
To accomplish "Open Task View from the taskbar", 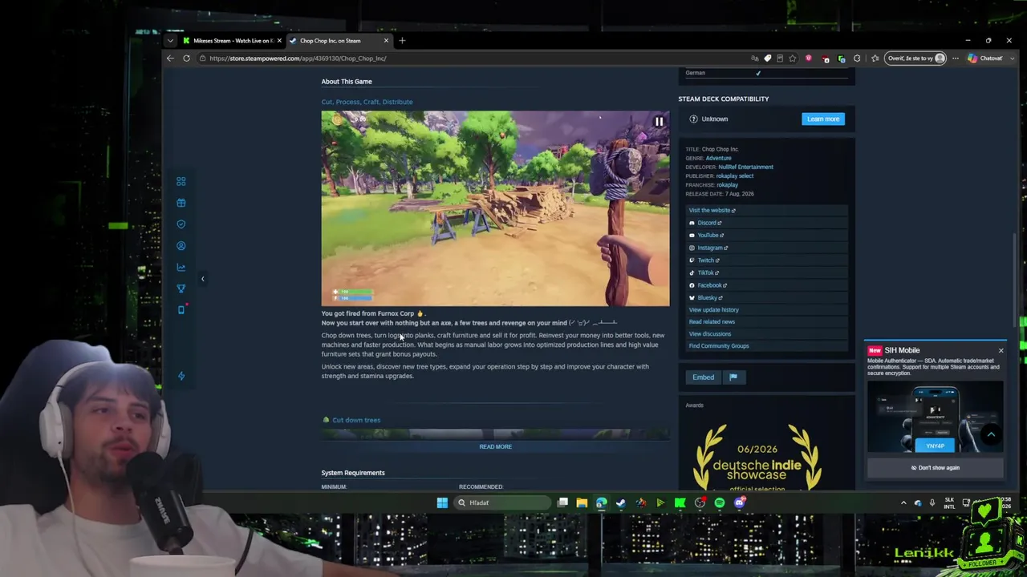I will (562, 503).
